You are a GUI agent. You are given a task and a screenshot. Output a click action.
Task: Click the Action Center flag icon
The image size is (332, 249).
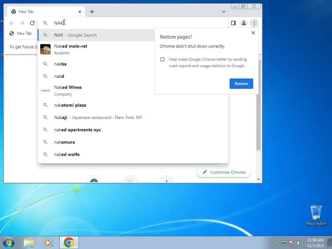click(x=291, y=243)
